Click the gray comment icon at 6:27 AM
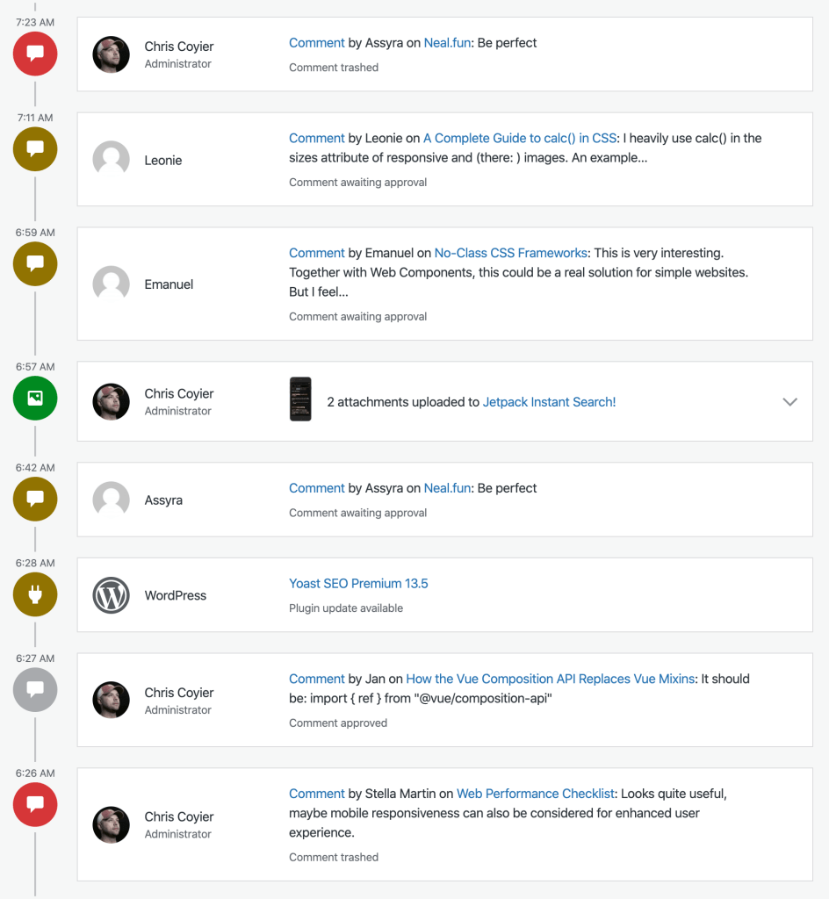Viewport: 829px width, 899px height. tap(35, 690)
